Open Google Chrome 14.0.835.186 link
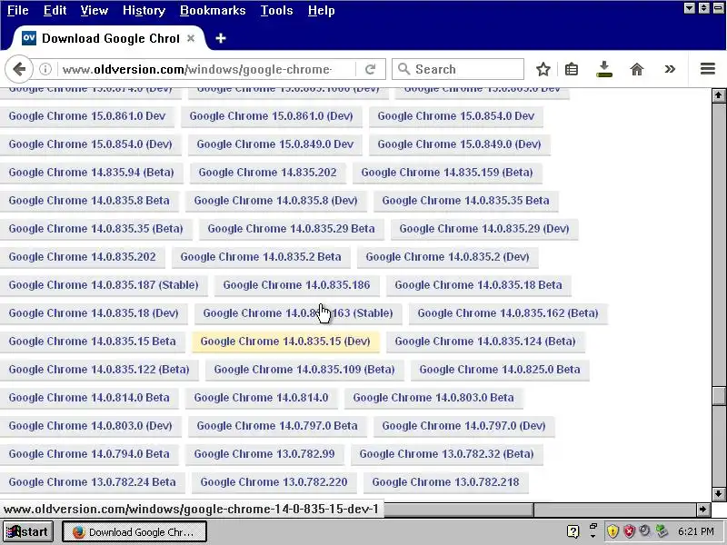 tap(296, 285)
